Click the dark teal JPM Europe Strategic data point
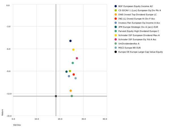Screen dimensions: 170x138 point(67,72)
